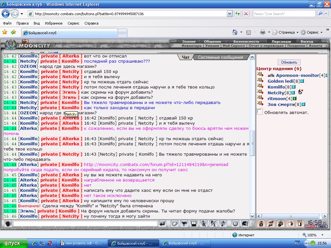Open the Избранное menu
Image resolution: width=331 pixels, height=248 pixels.
click(54, 23)
